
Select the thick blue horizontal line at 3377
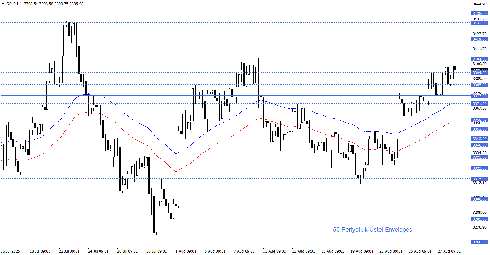pyautogui.click(x=236, y=95)
